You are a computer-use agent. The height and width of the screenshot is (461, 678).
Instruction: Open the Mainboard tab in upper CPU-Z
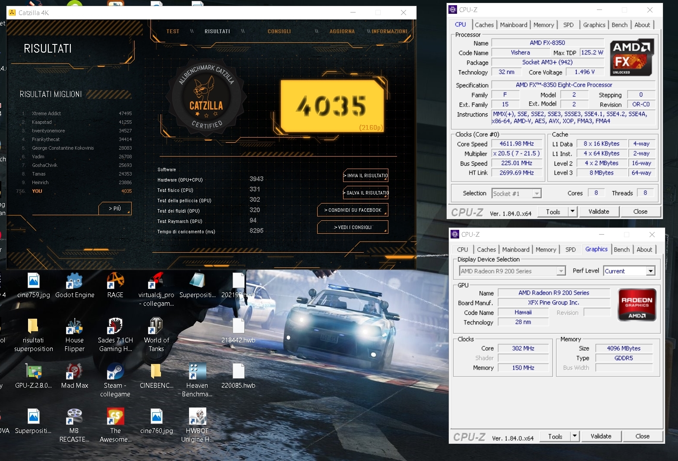[514, 25]
